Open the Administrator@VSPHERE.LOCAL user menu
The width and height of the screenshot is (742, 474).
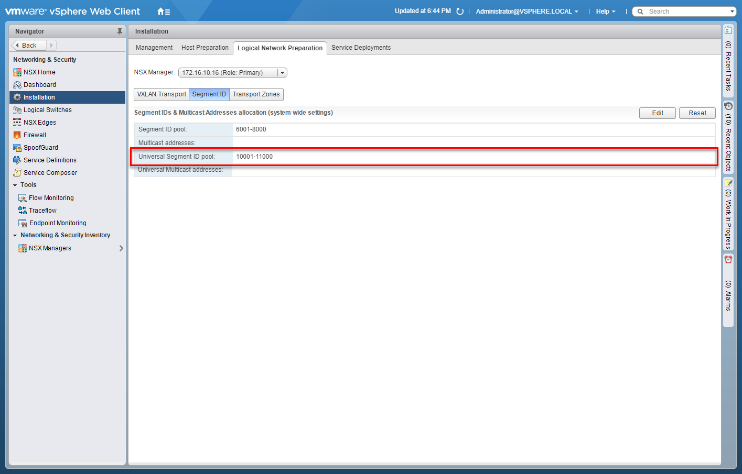tap(527, 12)
